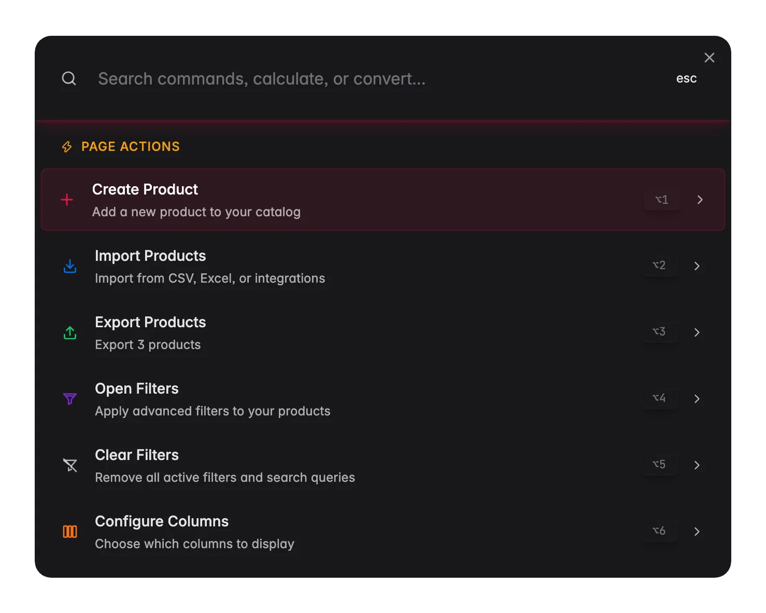This screenshot has height=613, width=766.
Task: Click the search magnifier icon
Action: coord(69,79)
